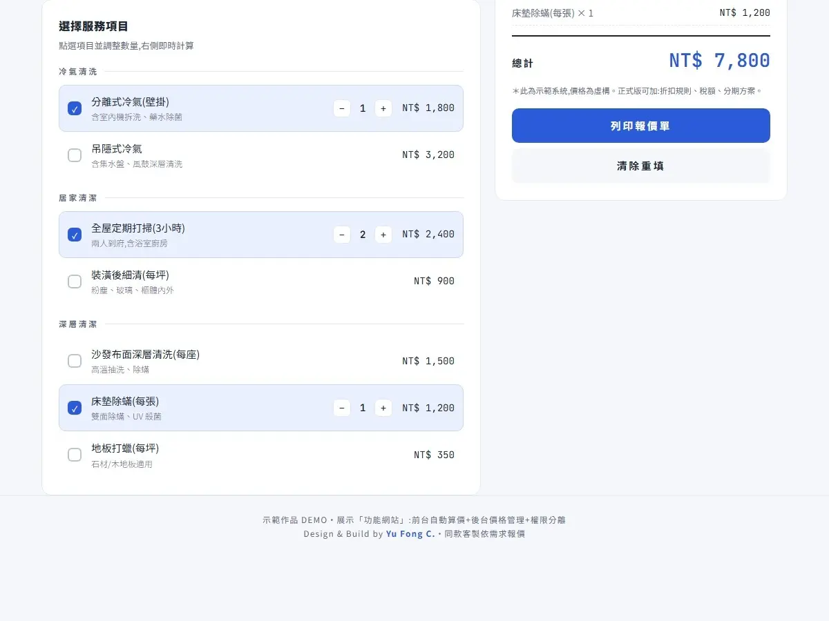Uncheck the 分離式冷氣(壁掛) checkbox
The width and height of the screenshot is (829, 621).
tap(75, 108)
